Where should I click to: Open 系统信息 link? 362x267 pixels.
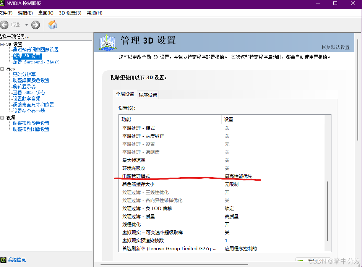pyautogui.click(x=17, y=260)
